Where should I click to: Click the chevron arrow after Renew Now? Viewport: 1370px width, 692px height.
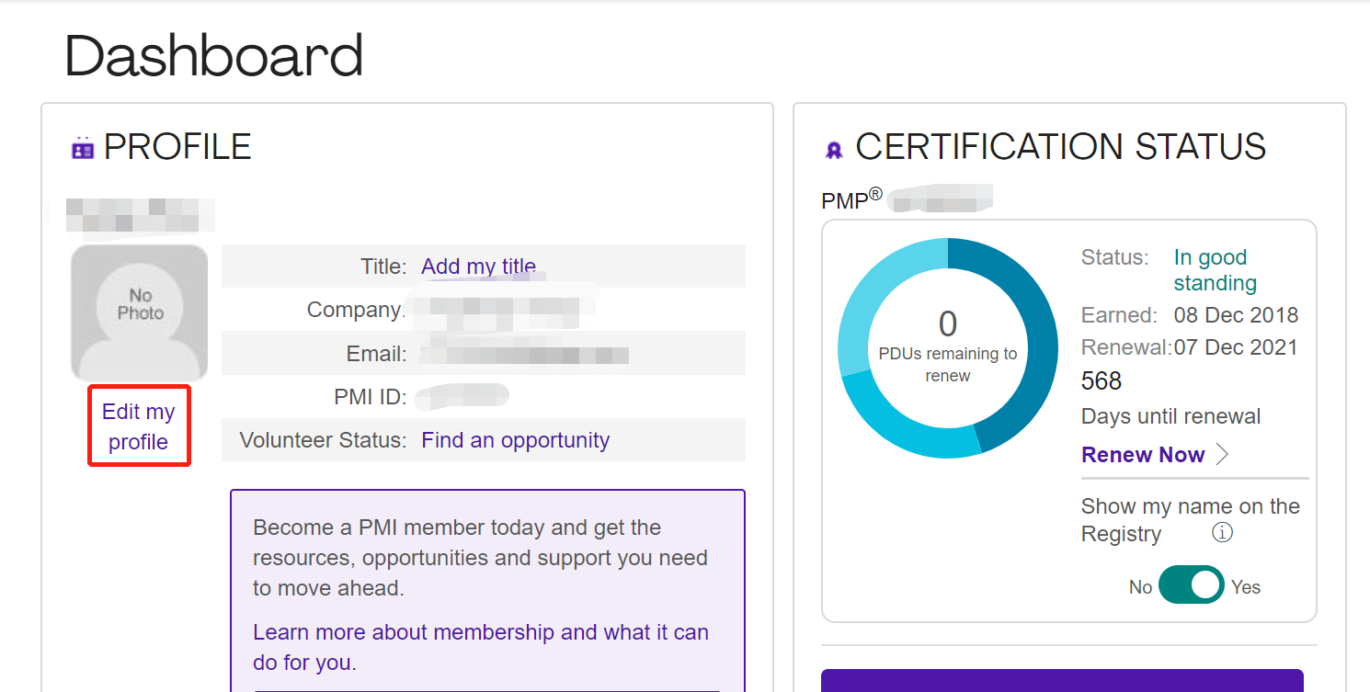click(x=1222, y=455)
